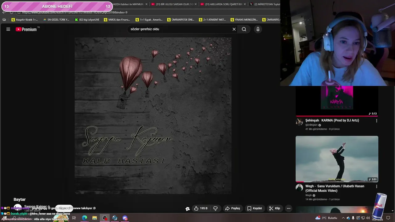Open network icon in system tray
The image size is (395, 222).
[x=363, y=218]
